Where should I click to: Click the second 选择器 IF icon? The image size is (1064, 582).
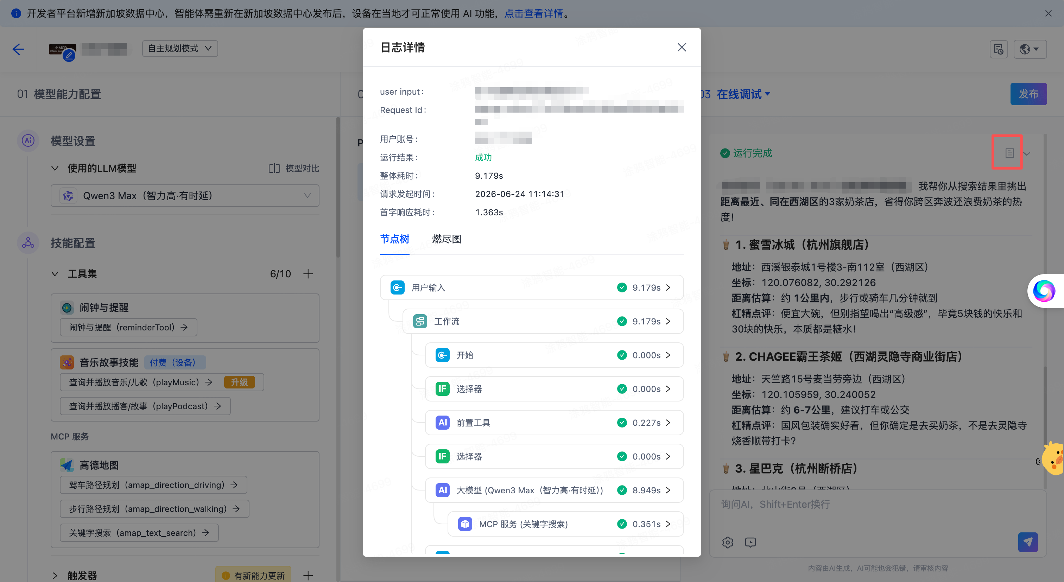click(x=442, y=456)
